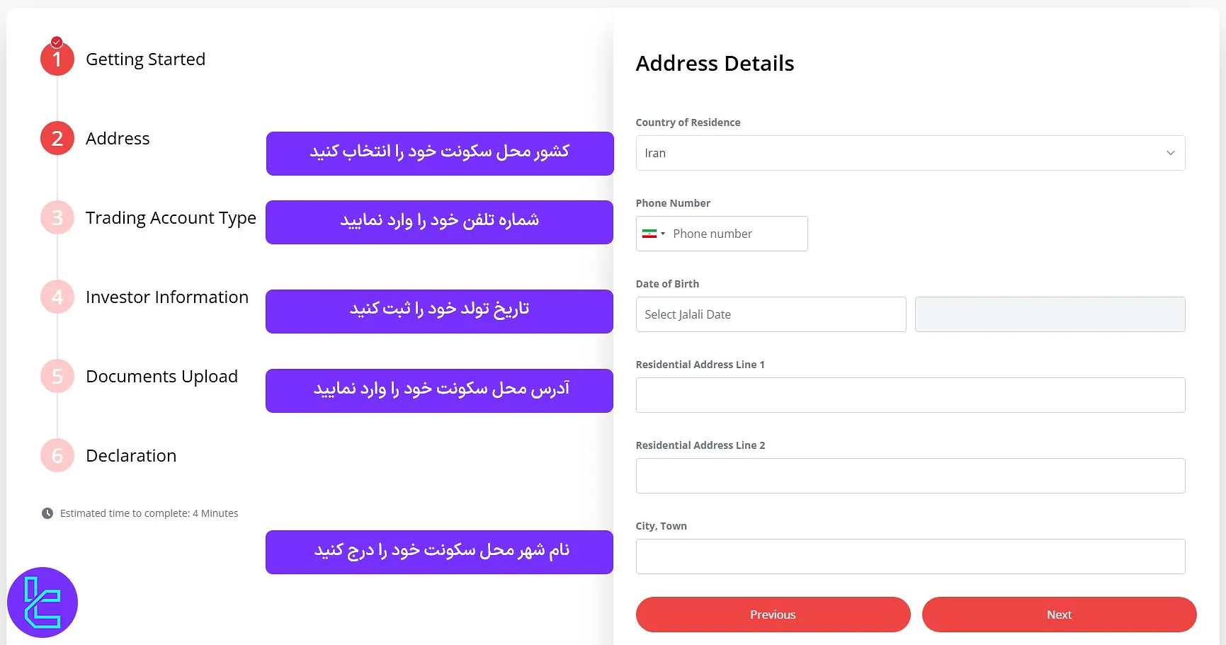Click the step 6 Declaration circle

tap(57, 455)
